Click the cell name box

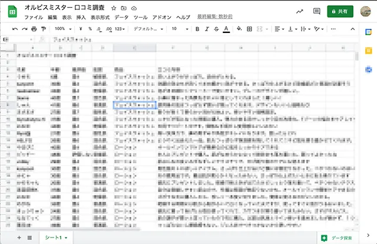point(17,39)
